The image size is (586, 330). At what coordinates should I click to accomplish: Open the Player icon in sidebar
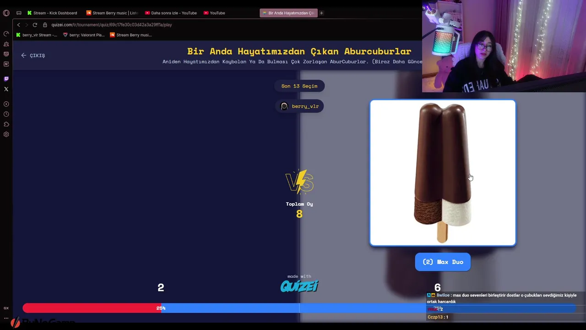click(6, 104)
